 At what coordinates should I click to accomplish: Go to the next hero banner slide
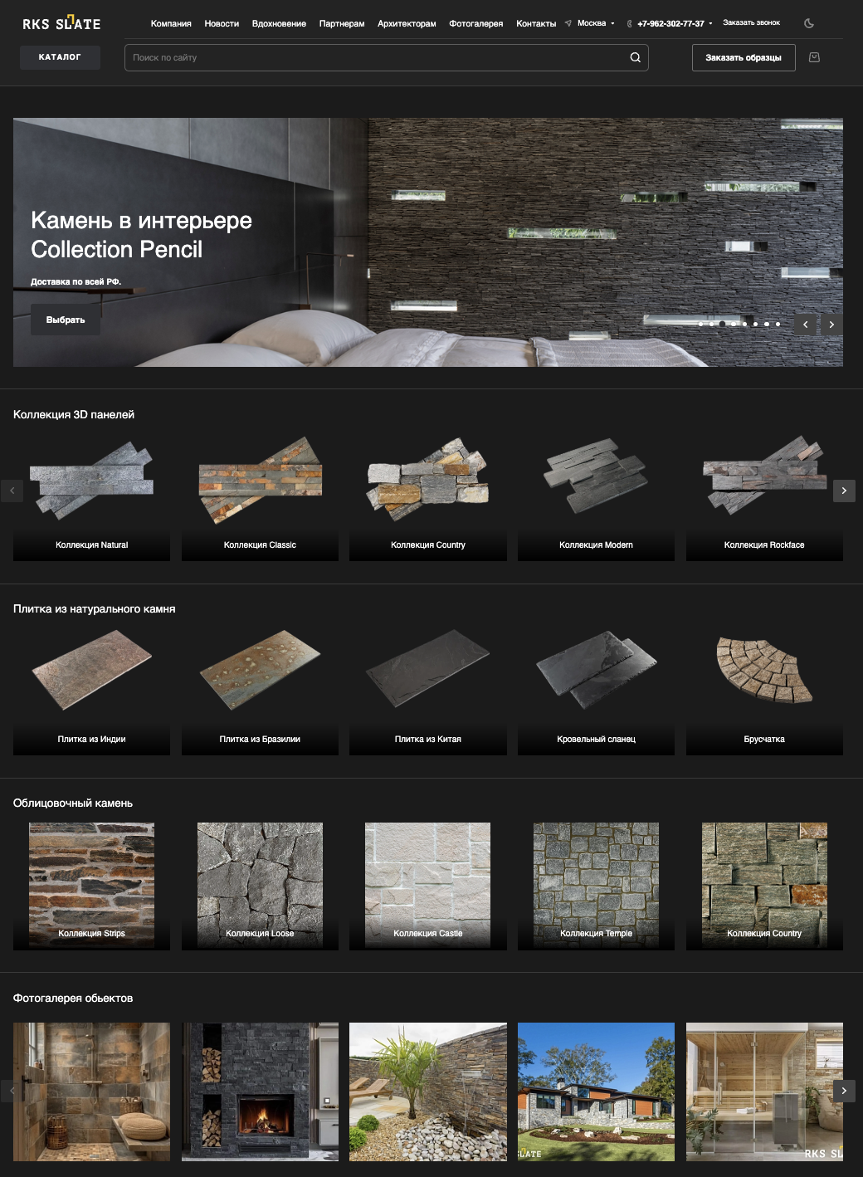pos(831,325)
